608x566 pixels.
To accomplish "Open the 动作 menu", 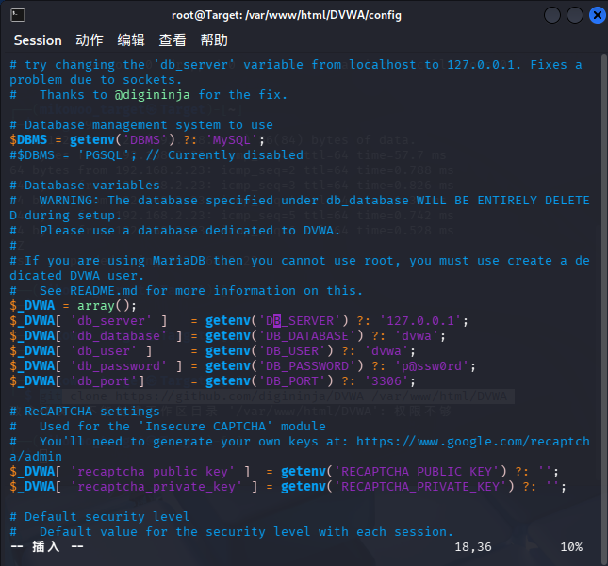I will [x=90, y=40].
